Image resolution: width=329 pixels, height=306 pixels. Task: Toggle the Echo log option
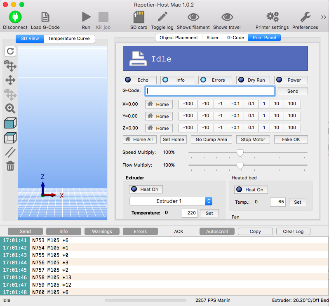139,80
